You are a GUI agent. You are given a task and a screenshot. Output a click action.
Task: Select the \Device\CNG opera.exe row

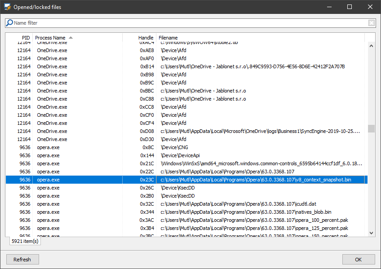click(186, 147)
